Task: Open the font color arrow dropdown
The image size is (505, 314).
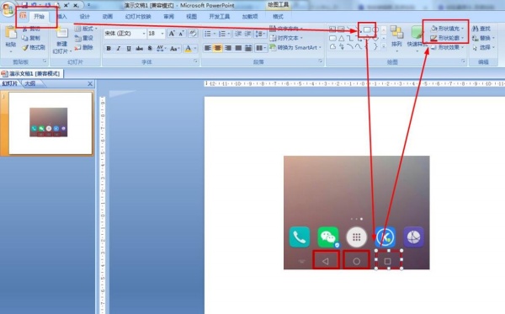Action: pos(195,48)
